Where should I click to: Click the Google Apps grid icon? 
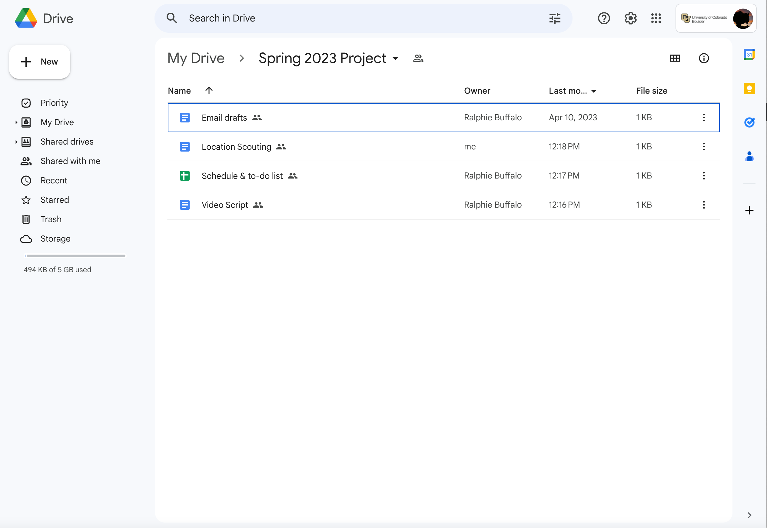point(656,18)
